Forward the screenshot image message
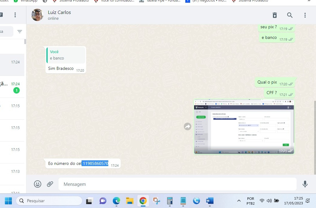Screen dimensions: 316x208 pyautogui.click(x=188, y=127)
